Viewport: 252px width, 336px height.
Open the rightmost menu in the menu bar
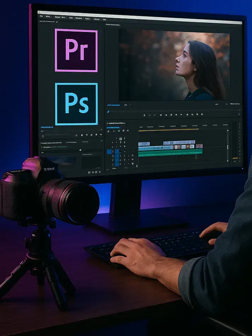coord(104,19)
